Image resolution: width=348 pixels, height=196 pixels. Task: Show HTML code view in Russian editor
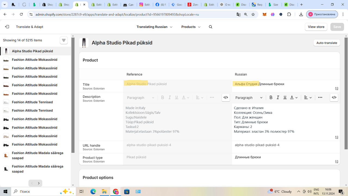[334, 97]
